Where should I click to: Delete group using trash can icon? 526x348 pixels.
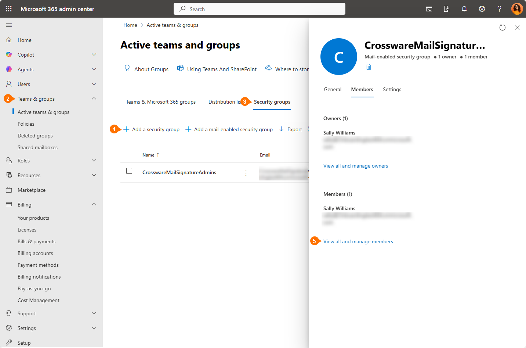click(x=369, y=67)
